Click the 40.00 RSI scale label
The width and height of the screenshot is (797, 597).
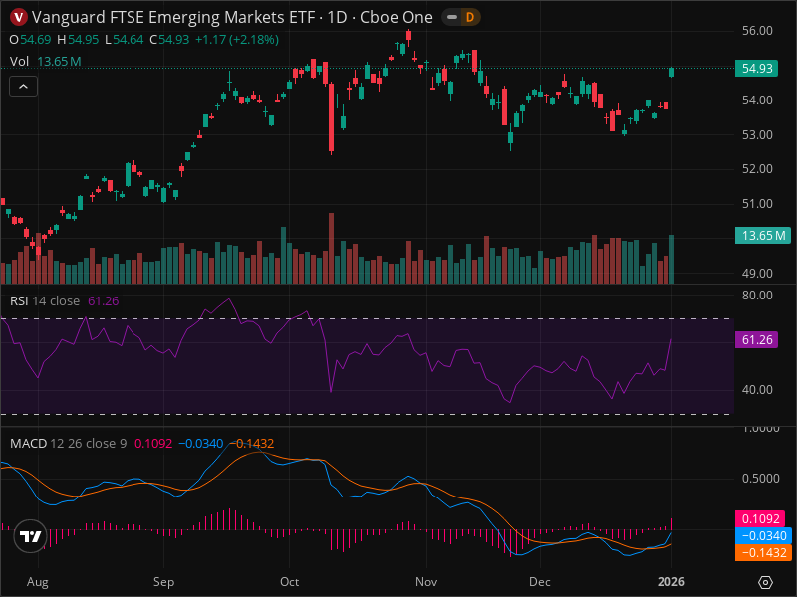pyautogui.click(x=757, y=390)
